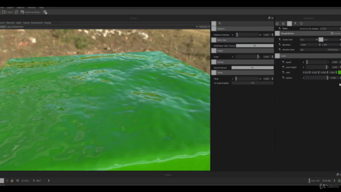341x192 pixels.
Task: Click the Export as Bitmap toolbar button
Action: [x=30, y=12]
